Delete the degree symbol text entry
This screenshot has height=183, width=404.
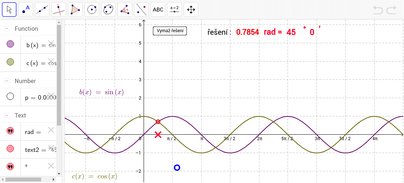tap(51, 166)
